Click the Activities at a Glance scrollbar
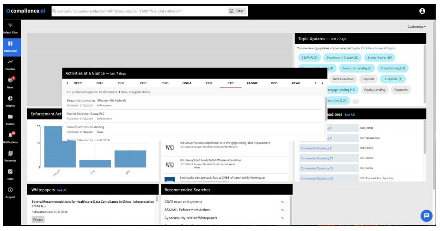The image size is (441, 231). click(x=326, y=109)
